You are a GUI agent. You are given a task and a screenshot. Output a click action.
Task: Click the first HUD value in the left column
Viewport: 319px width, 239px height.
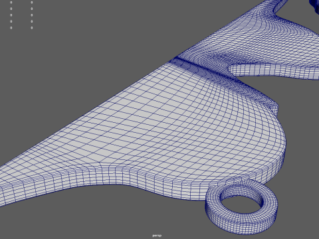pyautogui.click(x=11, y=3)
